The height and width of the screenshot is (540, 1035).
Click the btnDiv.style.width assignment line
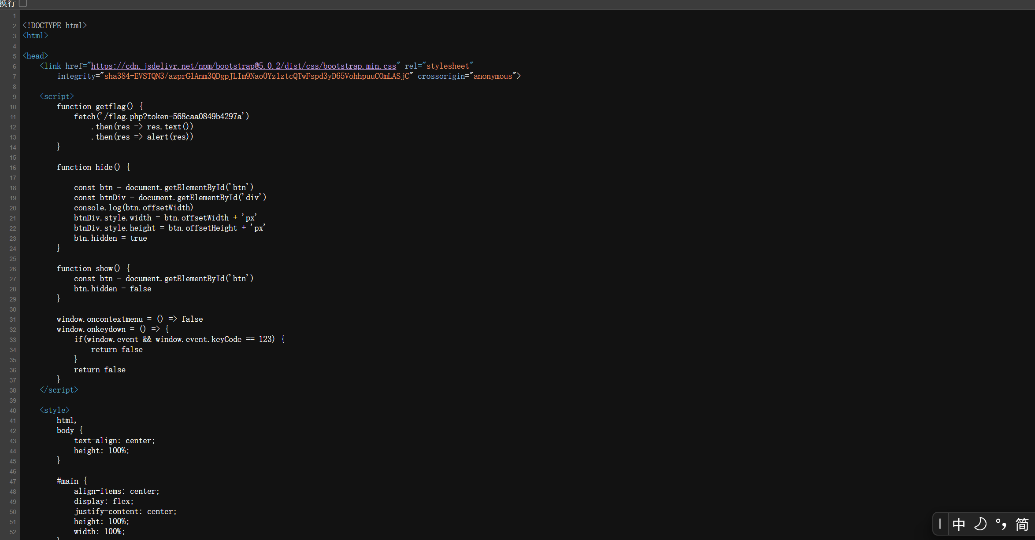point(165,218)
